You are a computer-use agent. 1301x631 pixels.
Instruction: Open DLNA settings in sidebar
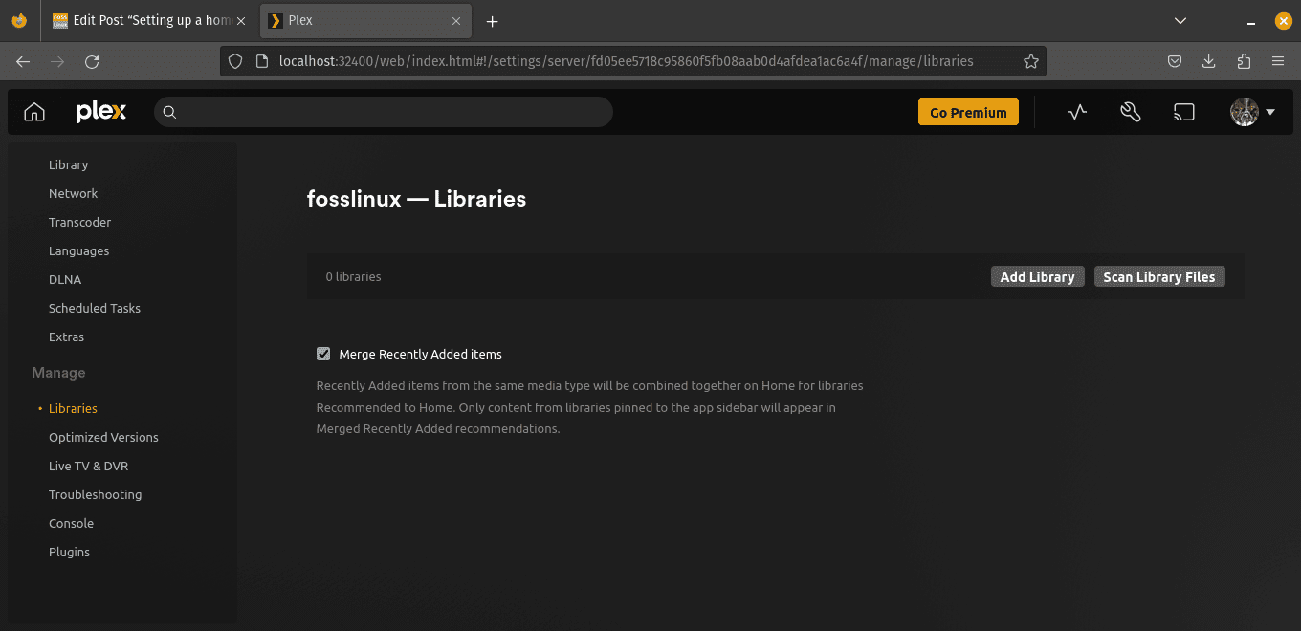coord(65,279)
